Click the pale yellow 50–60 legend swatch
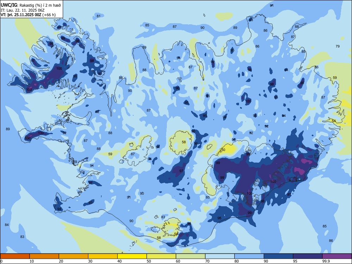 tap(162, 256)
